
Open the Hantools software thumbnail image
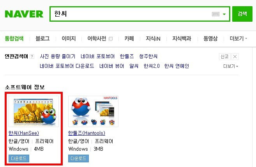click(93, 111)
